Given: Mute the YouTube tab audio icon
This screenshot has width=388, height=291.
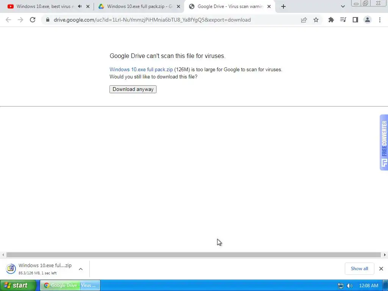Looking at the screenshot, I should pyautogui.click(x=80, y=6).
